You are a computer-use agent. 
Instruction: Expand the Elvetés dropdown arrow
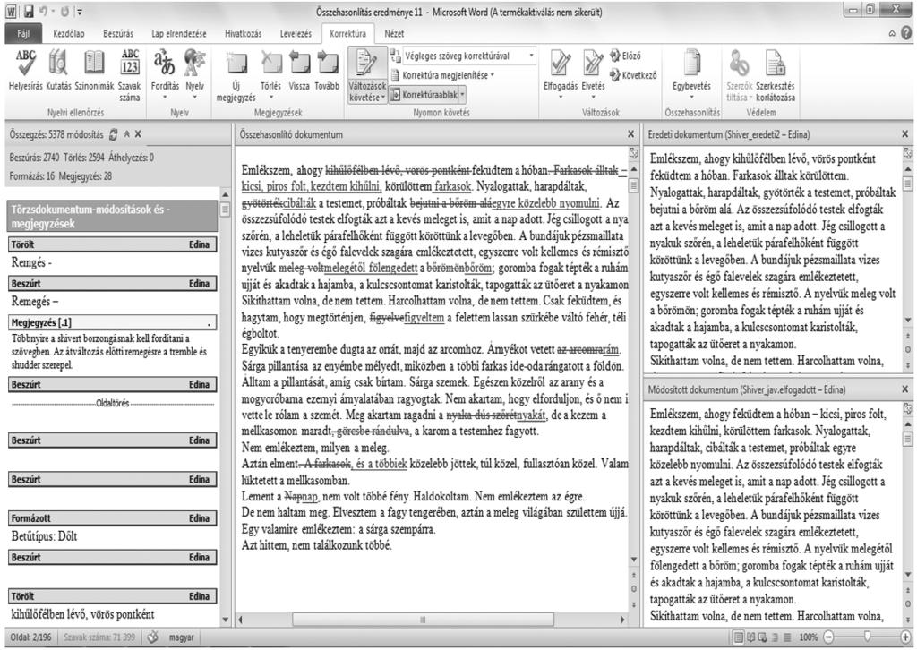(x=593, y=98)
